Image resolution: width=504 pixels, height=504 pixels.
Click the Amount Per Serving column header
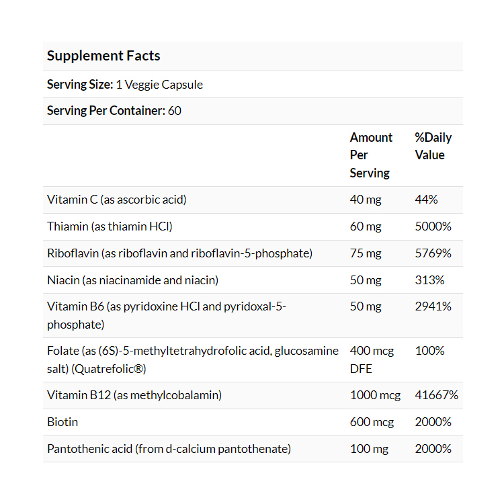(x=371, y=155)
